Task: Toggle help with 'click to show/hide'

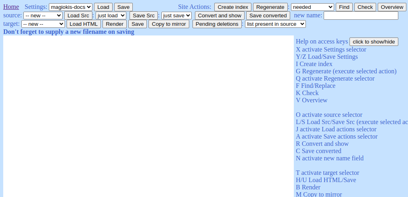Action: (x=374, y=42)
